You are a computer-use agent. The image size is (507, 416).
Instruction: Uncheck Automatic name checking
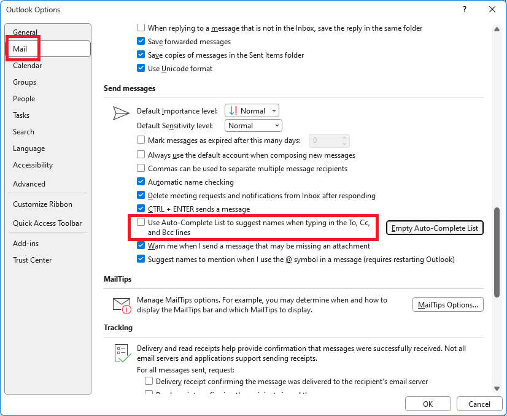[x=141, y=182]
